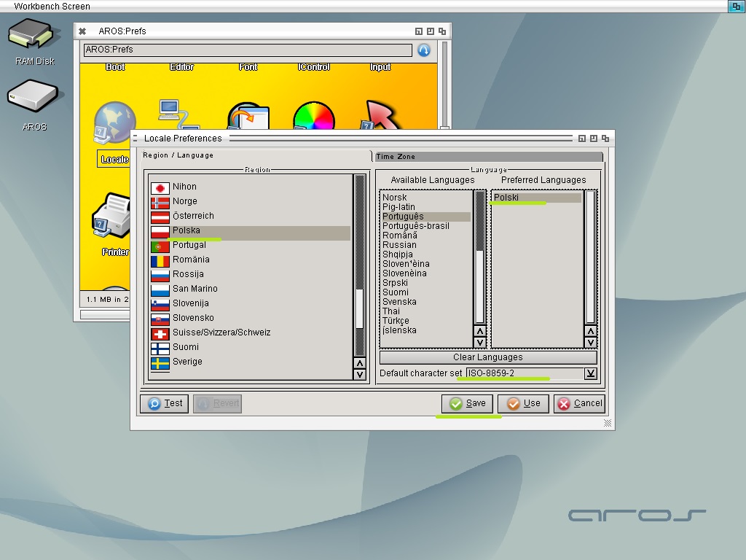Click Available Languages scroll down arrow
Viewport: 746px width, 560px height.
[x=479, y=343]
